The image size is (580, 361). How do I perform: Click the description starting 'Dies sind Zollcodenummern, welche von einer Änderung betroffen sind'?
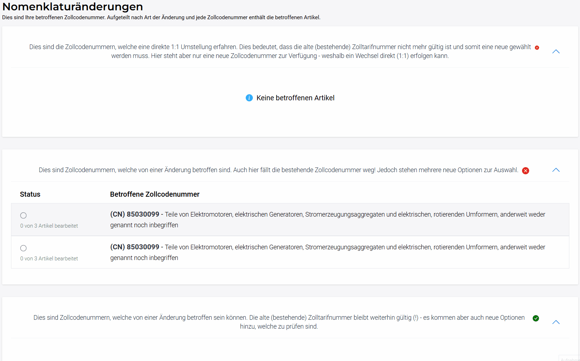point(278,170)
